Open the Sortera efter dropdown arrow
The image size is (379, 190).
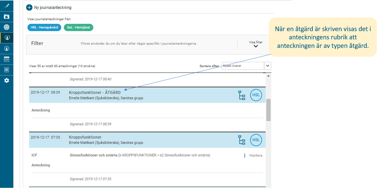pos(267,66)
